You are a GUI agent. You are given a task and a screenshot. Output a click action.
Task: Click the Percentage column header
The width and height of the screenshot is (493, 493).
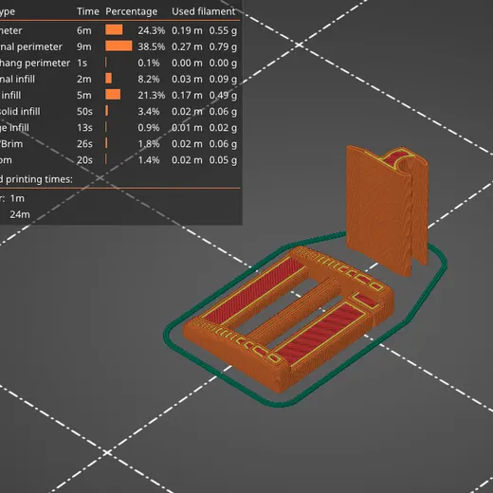[x=132, y=11]
